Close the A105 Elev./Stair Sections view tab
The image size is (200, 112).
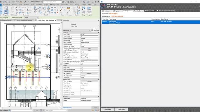tap(55, 20)
